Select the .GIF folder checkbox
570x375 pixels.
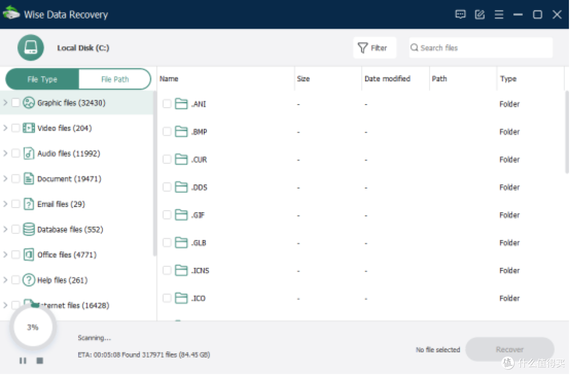pos(167,215)
